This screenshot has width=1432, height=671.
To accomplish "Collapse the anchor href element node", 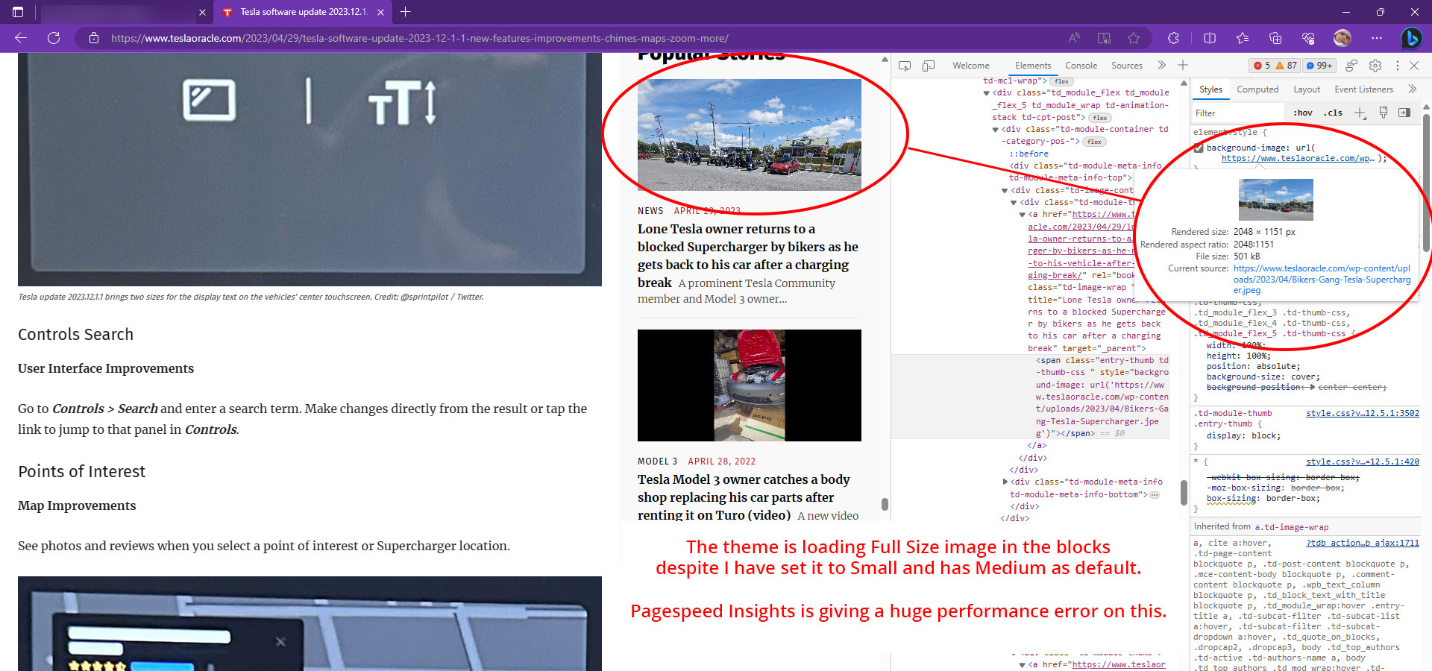I will coord(1023,215).
